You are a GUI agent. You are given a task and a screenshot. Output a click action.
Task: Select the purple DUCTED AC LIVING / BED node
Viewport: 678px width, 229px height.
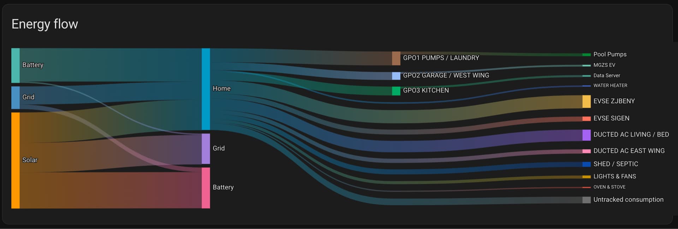[587, 135]
